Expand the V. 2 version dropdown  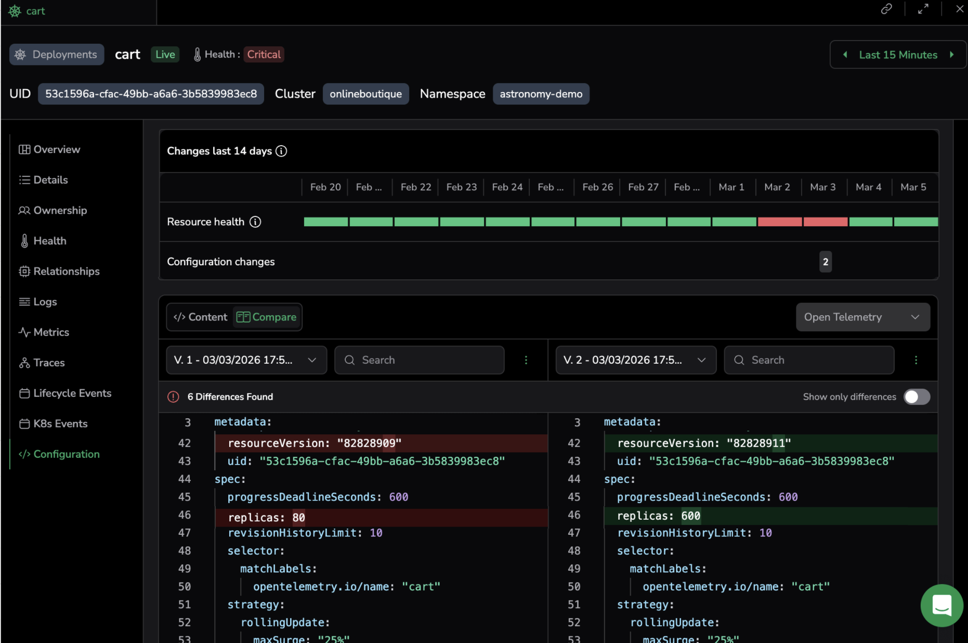coord(636,360)
